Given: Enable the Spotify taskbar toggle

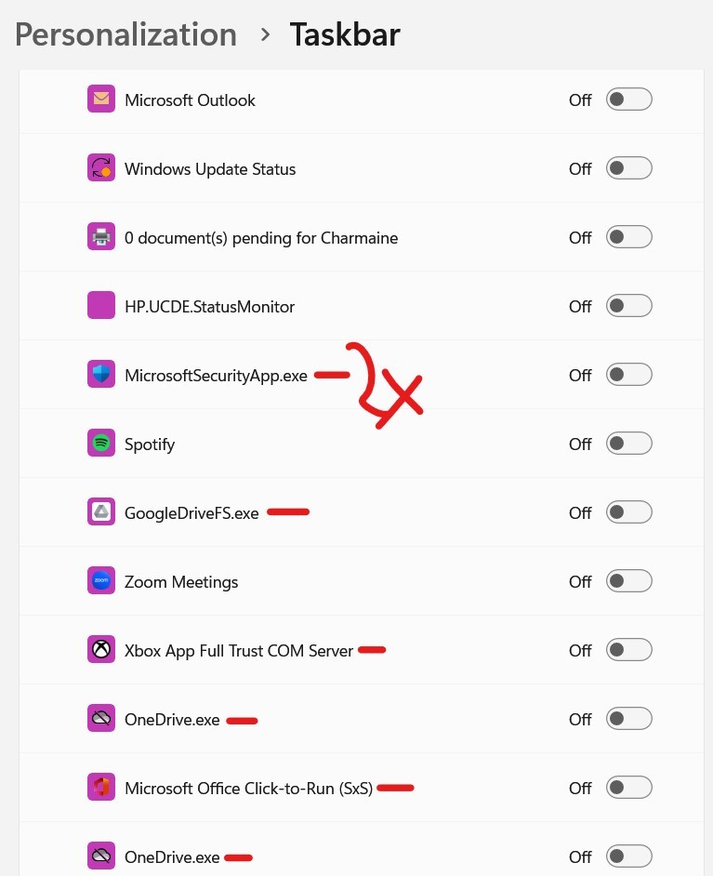Looking at the screenshot, I should [628, 443].
